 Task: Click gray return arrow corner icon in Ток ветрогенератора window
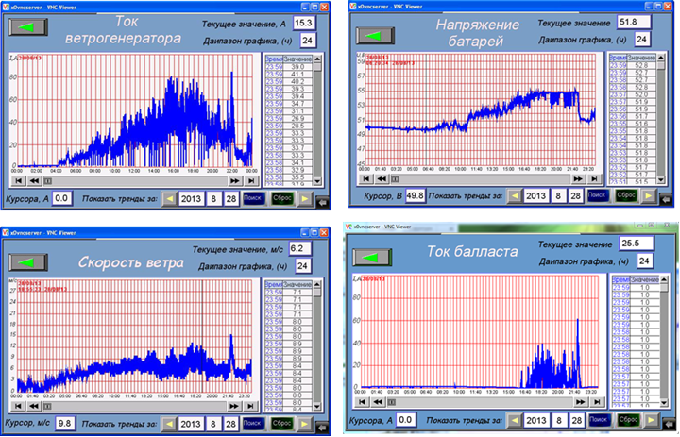pos(323,202)
